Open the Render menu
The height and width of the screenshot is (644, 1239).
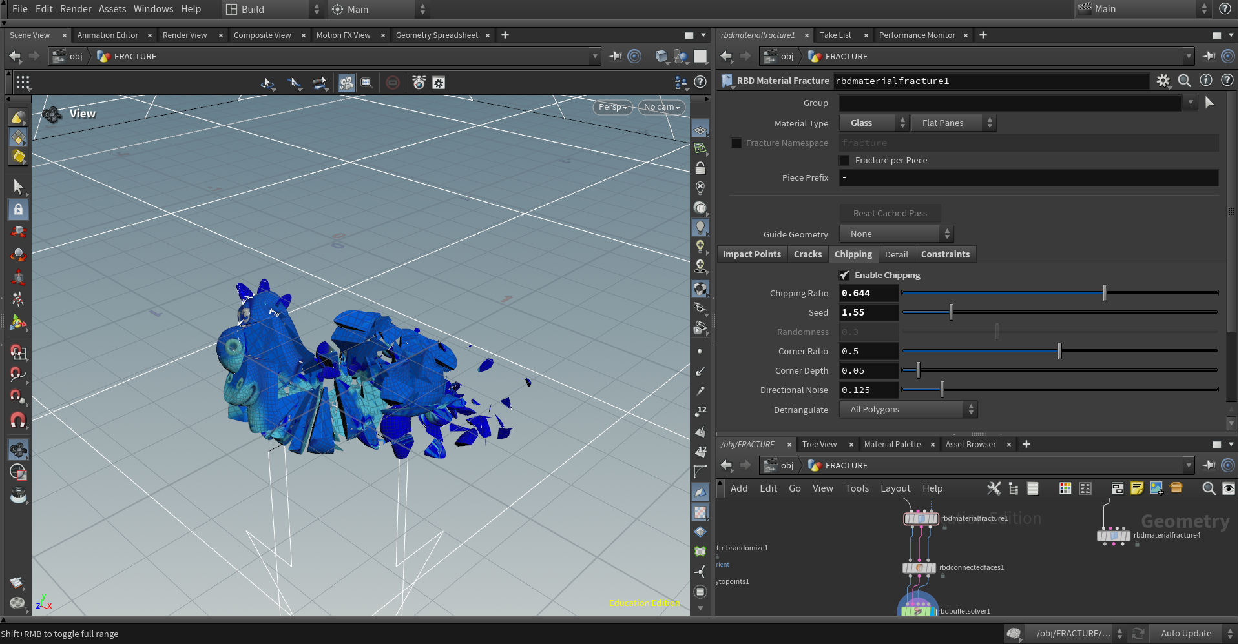[x=76, y=9]
